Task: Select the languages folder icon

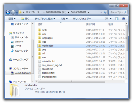Action: (x=39, y=38)
